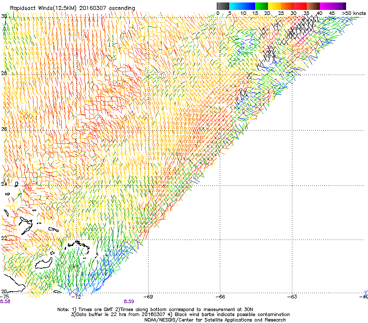Click the grey 0-5 knots legend color
Image resolution: width=368 pixels, height=323 pixels.
tap(223, 6)
